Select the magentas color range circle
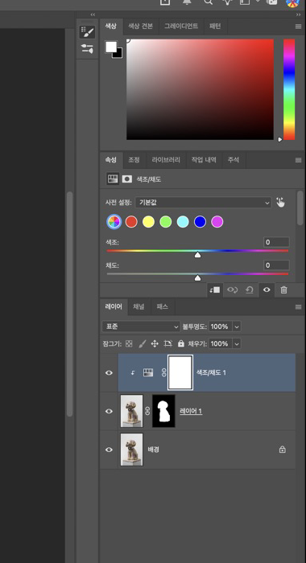This screenshot has width=306, height=563. [217, 221]
